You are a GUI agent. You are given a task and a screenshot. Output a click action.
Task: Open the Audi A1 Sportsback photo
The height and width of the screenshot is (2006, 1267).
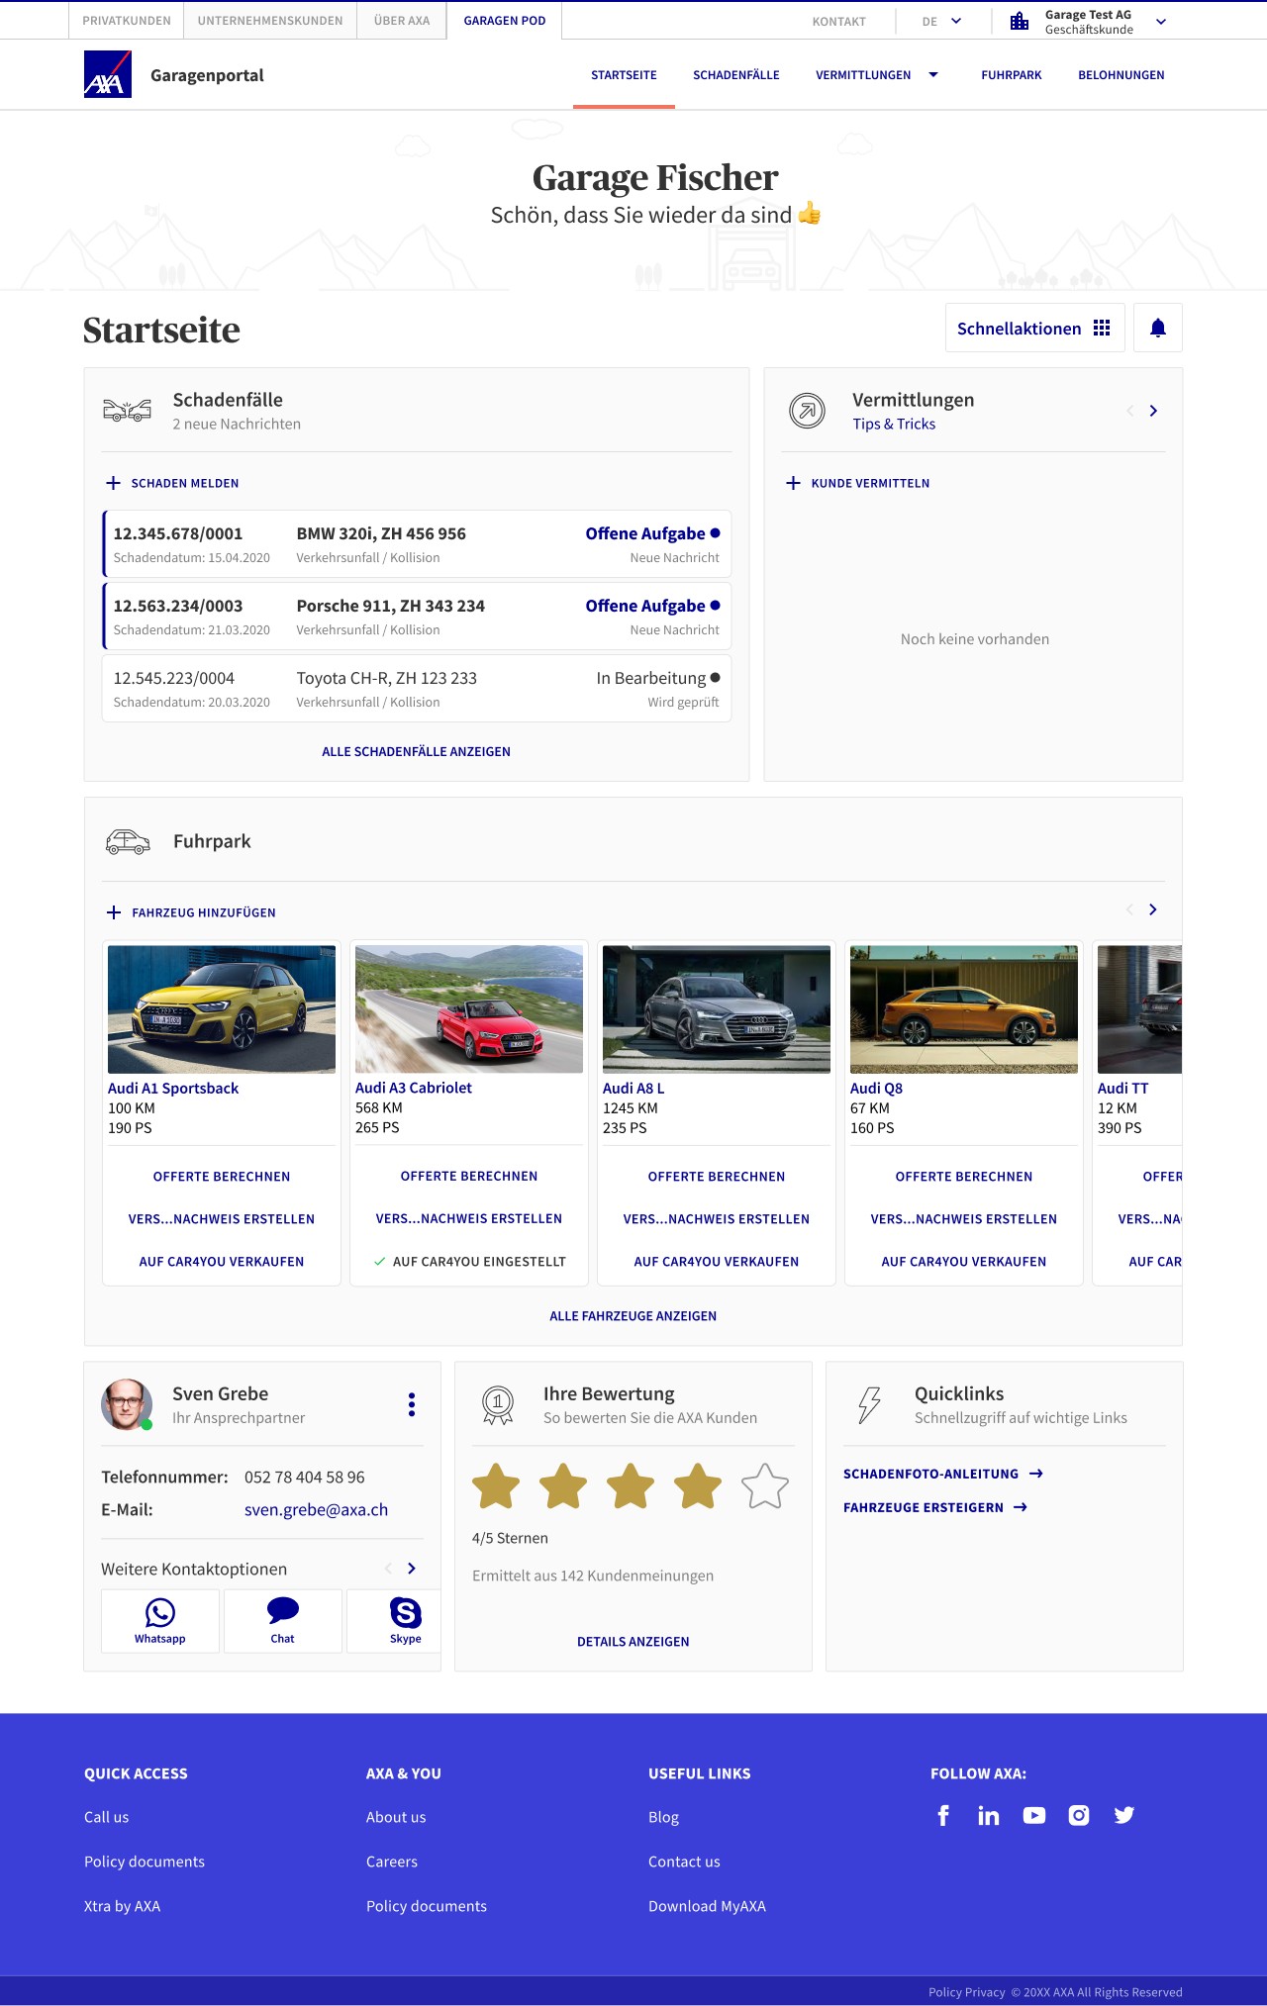pos(222,1009)
